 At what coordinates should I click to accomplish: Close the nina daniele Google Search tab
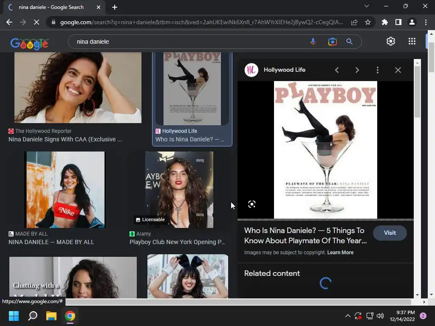tap(99, 8)
